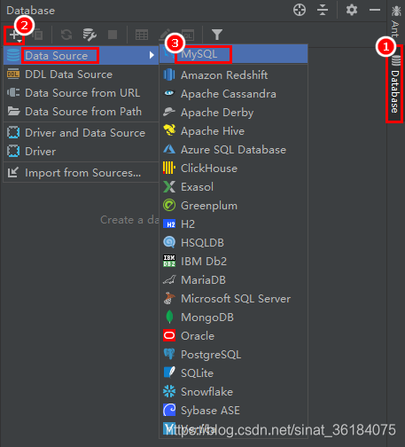405x447 pixels.
Task: Select Greenplum data source
Action: click(233, 206)
